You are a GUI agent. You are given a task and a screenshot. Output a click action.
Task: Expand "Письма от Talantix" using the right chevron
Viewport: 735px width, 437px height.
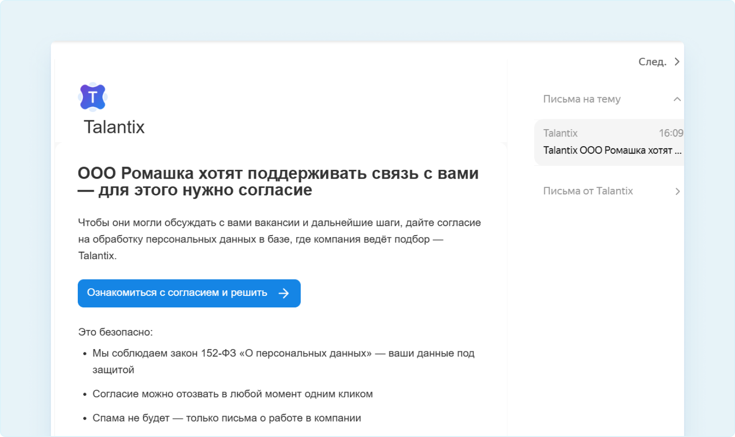tap(677, 191)
